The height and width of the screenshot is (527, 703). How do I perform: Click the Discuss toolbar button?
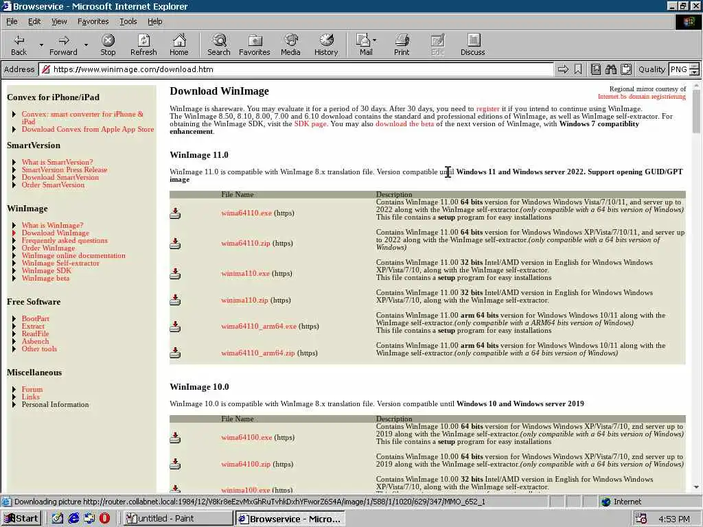472,45
